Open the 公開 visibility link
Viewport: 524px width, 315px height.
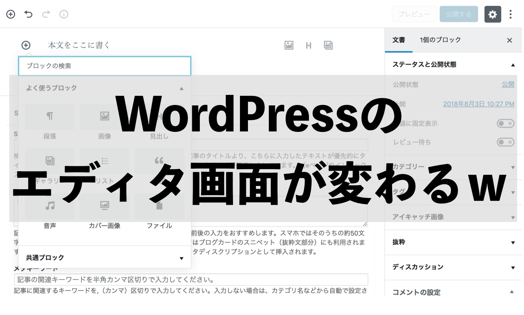point(508,84)
